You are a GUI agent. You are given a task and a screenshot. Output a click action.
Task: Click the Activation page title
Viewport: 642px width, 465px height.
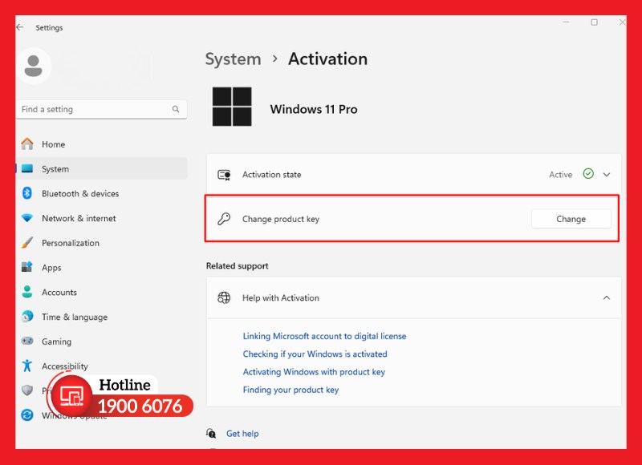click(327, 59)
